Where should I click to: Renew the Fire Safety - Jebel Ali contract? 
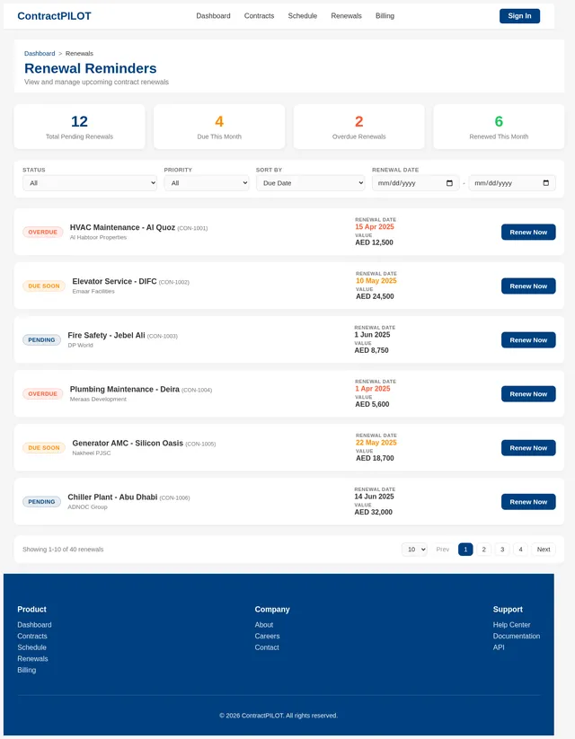[528, 339]
